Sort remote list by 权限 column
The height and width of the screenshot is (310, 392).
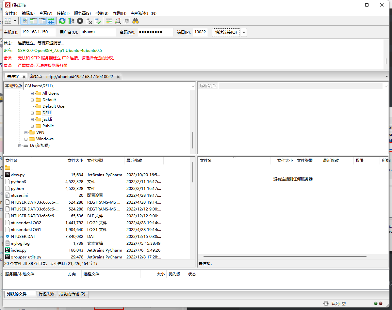point(367,161)
